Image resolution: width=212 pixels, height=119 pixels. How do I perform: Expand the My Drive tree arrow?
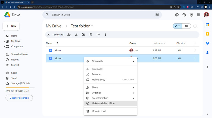tap(5, 41)
